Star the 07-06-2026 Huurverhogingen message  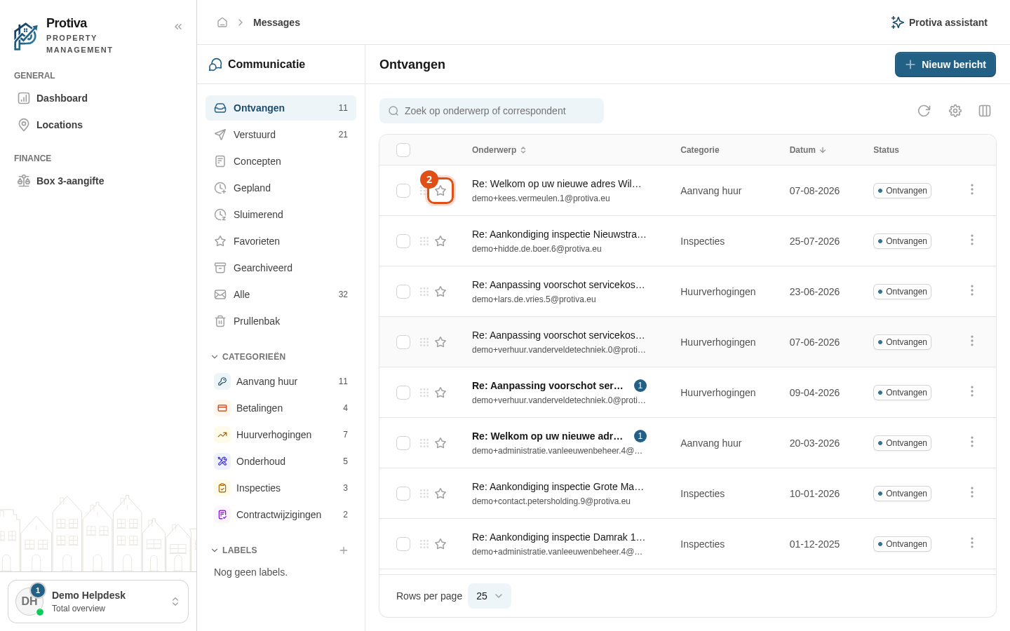pos(440,342)
